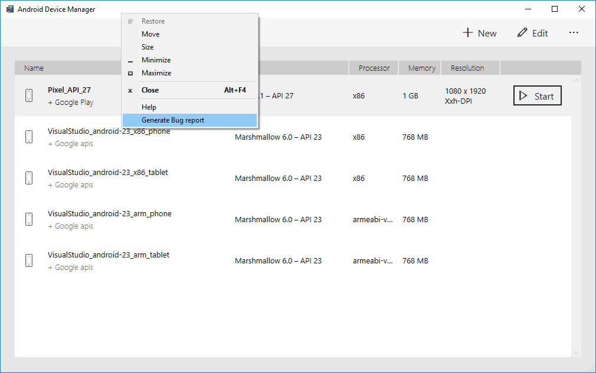Click the Edit label in toolbar
This screenshot has width=596, height=373.
tap(540, 34)
